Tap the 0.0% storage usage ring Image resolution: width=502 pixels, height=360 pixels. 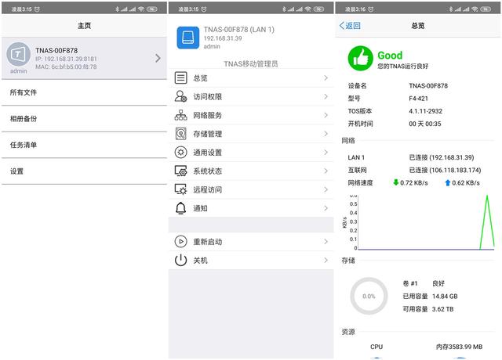pos(369,297)
